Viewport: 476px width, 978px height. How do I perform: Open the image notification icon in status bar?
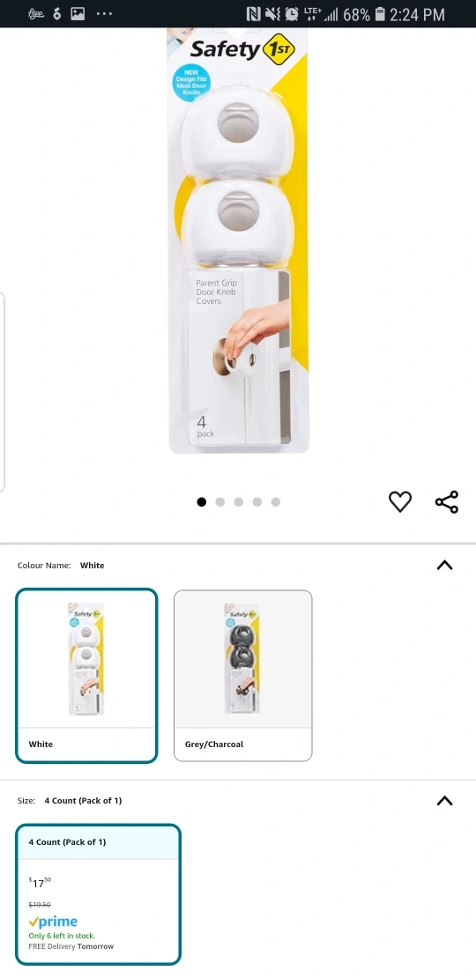tap(78, 14)
